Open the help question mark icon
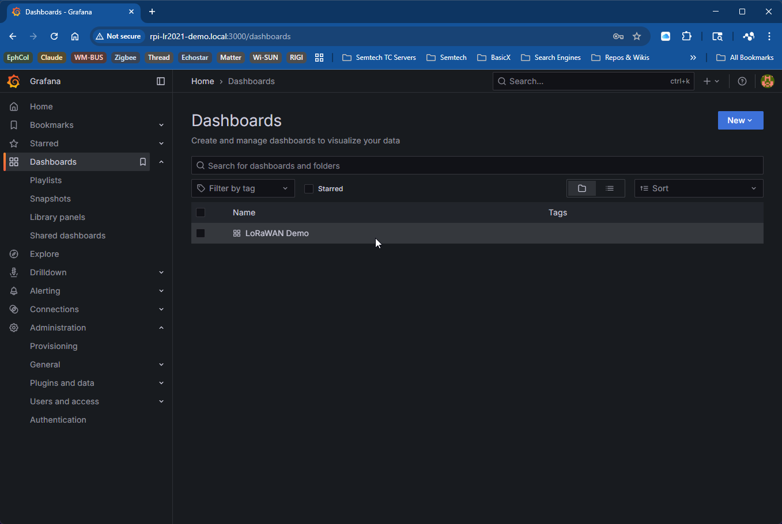 click(x=742, y=81)
